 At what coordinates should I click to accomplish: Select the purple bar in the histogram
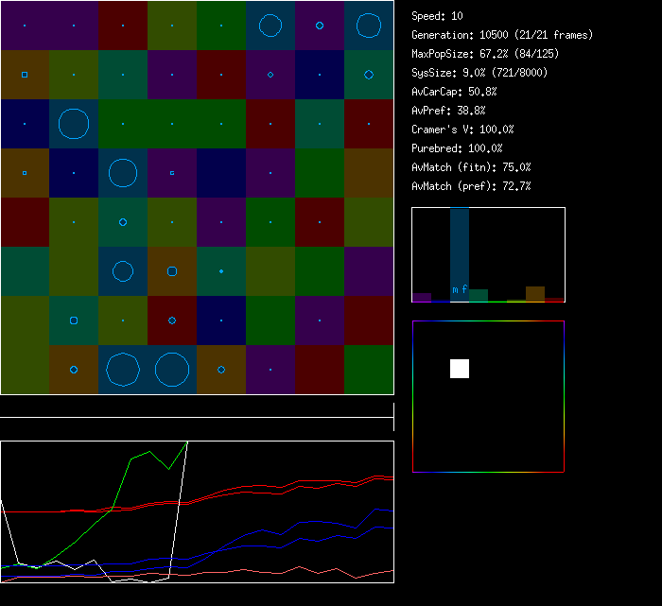pos(422,297)
